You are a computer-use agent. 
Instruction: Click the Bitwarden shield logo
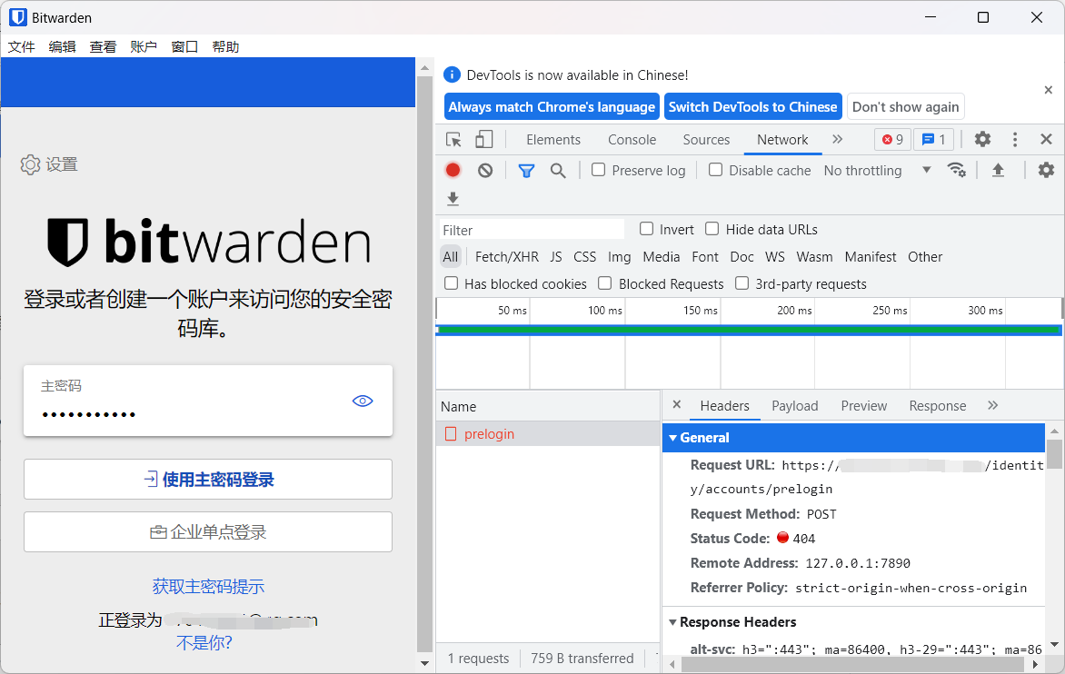click(67, 242)
